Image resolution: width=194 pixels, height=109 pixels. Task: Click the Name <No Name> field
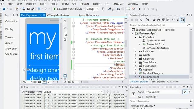click(163, 92)
